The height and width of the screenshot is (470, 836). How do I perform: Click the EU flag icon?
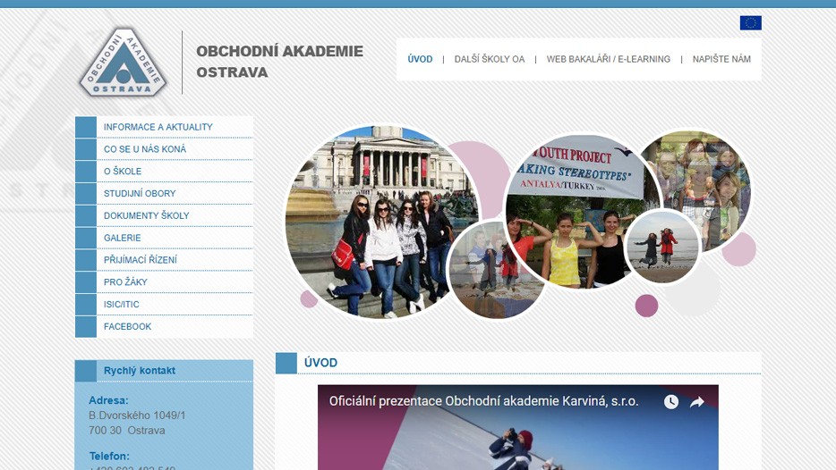[x=750, y=23]
